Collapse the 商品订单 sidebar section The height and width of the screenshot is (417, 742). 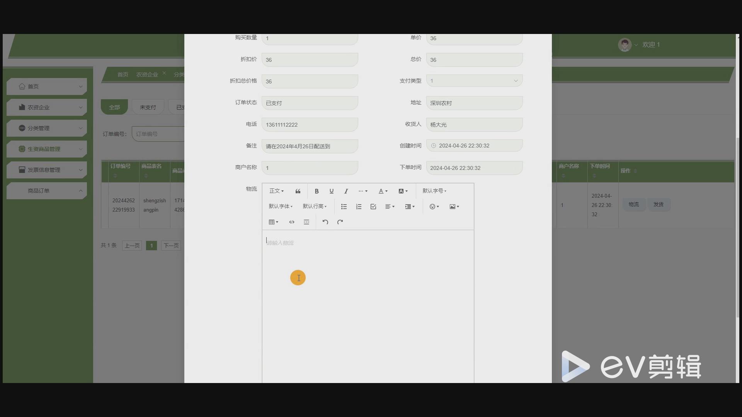(x=46, y=190)
